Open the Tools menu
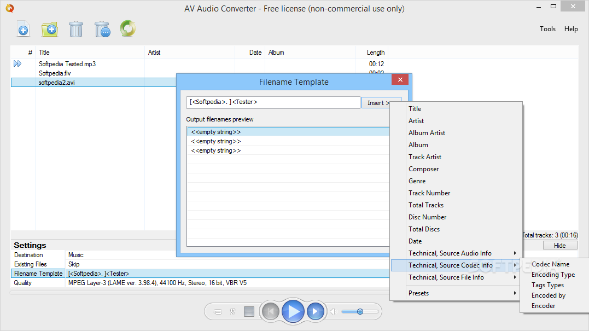 (547, 29)
